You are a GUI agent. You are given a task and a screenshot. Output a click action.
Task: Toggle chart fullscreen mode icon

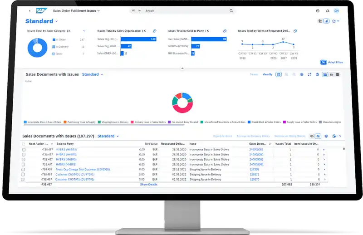click(309, 74)
